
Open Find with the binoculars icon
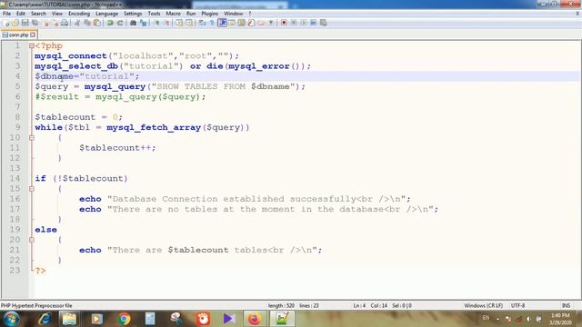coord(133,23)
